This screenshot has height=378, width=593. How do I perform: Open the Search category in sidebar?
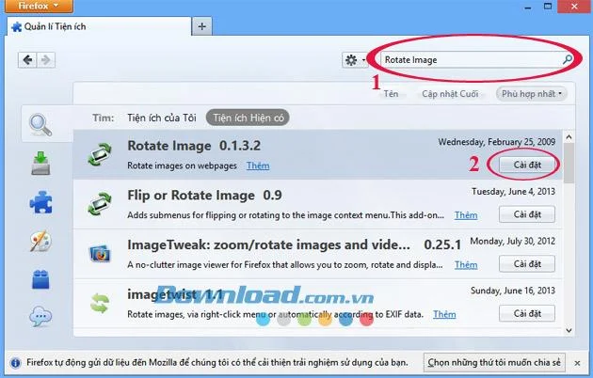pos(40,125)
